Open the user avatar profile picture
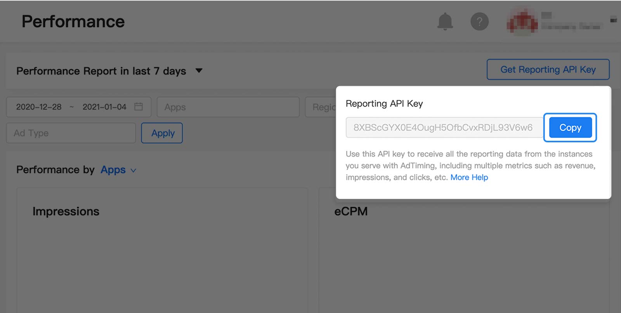The height and width of the screenshot is (313, 621). (522, 22)
